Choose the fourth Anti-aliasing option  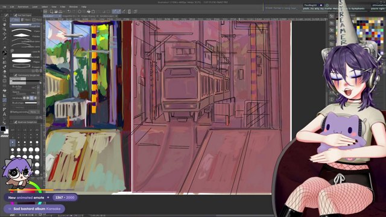tap(35, 98)
